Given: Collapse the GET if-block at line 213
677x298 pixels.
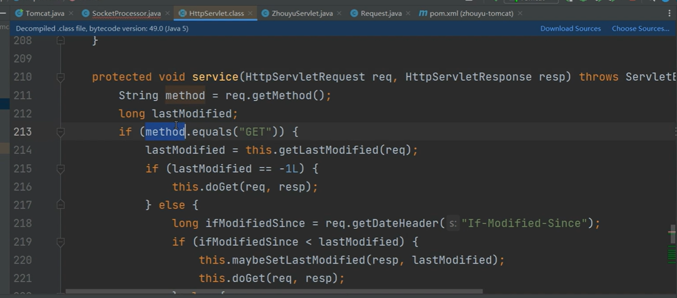Looking at the screenshot, I should [61, 132].
